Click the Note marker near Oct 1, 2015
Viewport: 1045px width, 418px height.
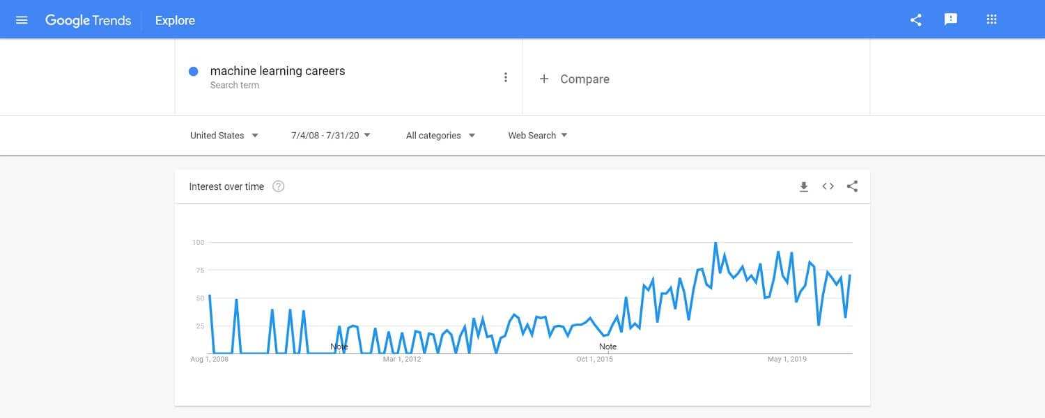point(607,346)
